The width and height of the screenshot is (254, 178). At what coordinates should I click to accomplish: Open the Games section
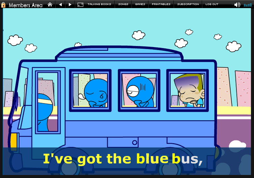(x=140, y=4)
